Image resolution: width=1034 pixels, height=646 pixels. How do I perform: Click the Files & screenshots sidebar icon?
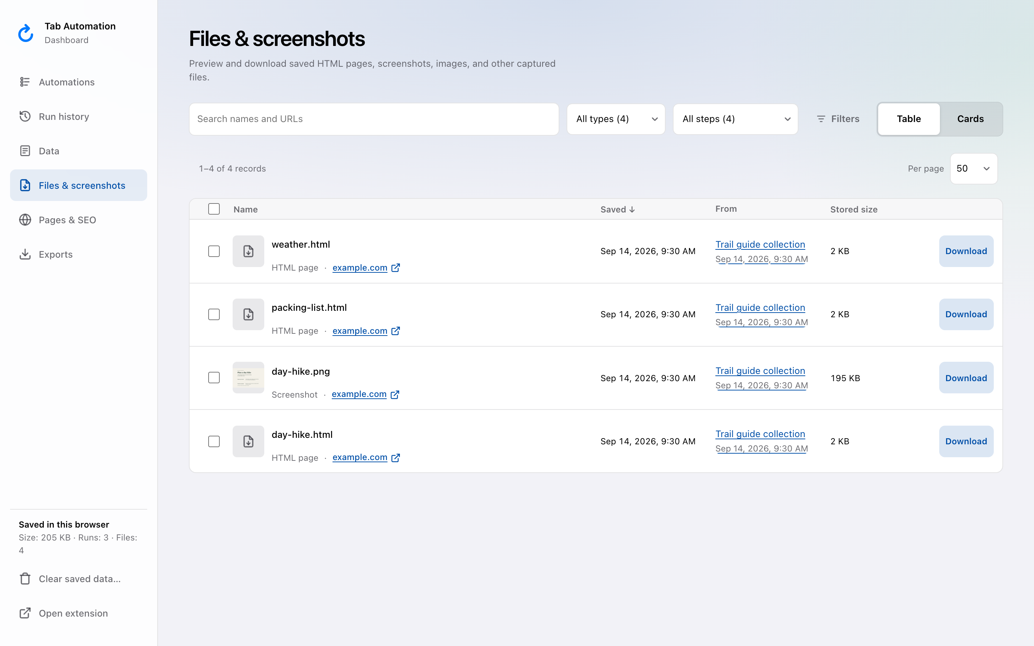pyautogui.click(x=25, y=186)
